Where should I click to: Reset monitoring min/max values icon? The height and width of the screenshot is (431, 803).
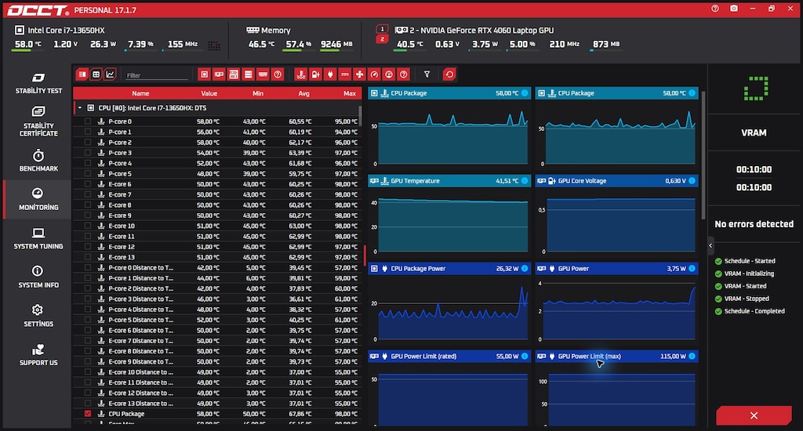(449, 74)
